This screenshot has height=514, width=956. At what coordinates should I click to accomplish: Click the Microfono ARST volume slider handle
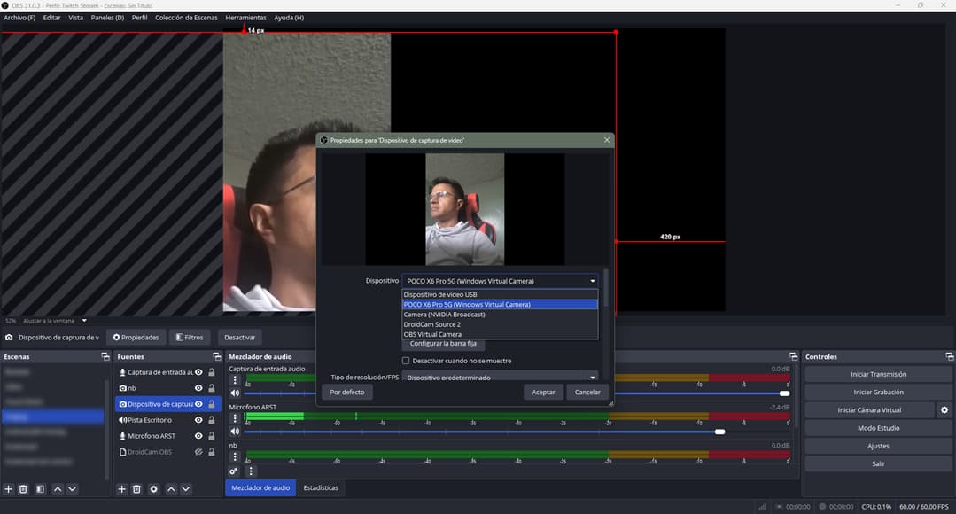(720, 432)
